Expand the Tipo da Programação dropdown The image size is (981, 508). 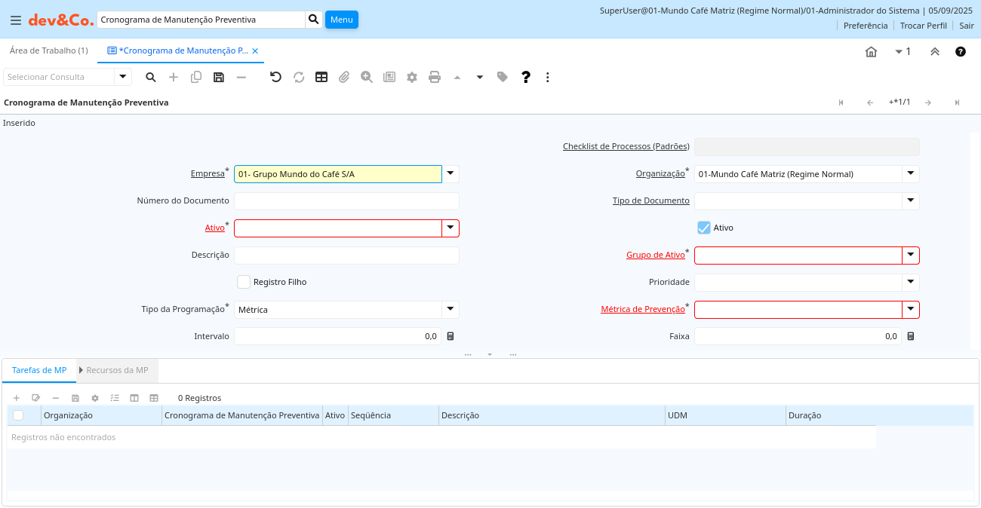(450, 309)
